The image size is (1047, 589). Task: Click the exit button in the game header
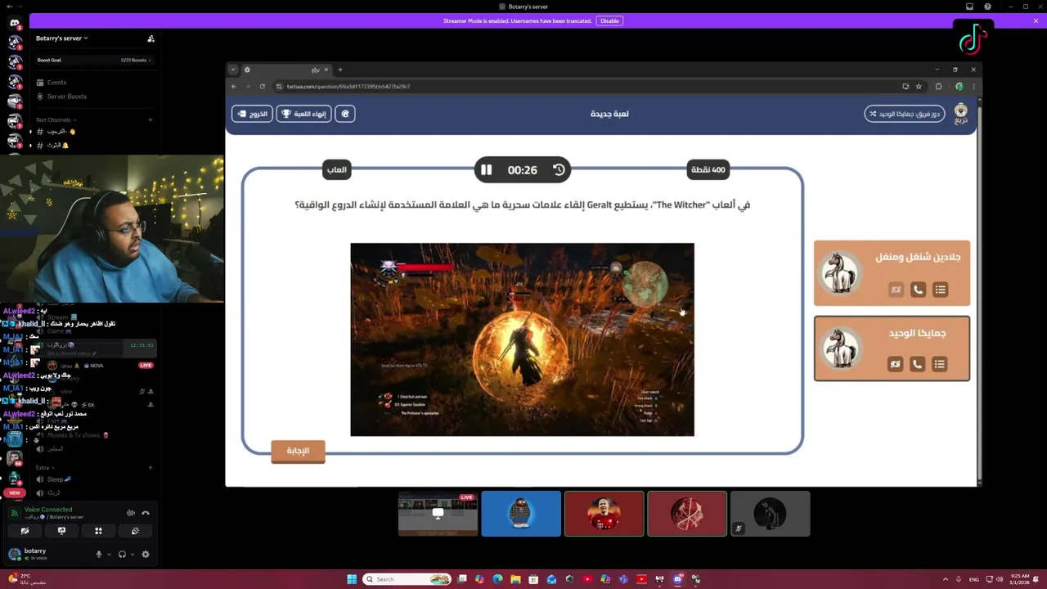tap(252, 114)
